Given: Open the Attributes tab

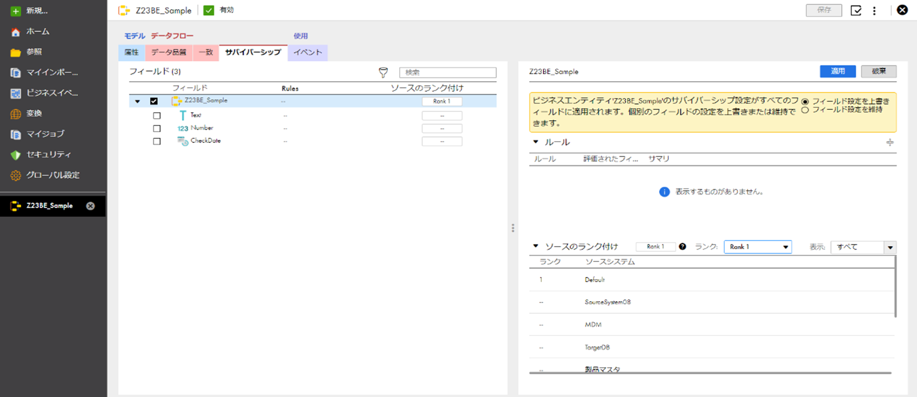Looking at the screenshot, I should (132, 52).
